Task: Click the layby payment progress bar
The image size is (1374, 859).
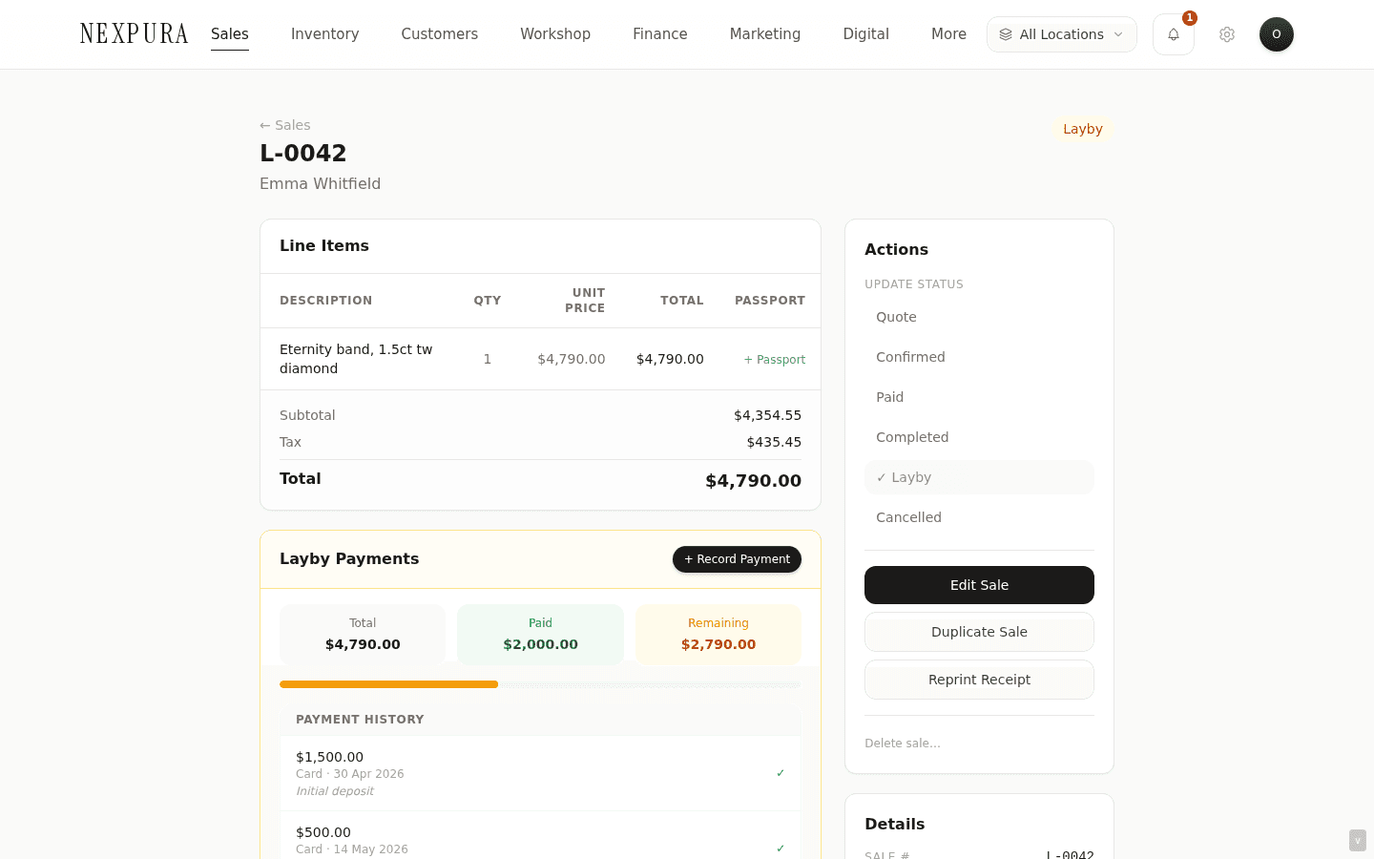Action: (540, 684)
